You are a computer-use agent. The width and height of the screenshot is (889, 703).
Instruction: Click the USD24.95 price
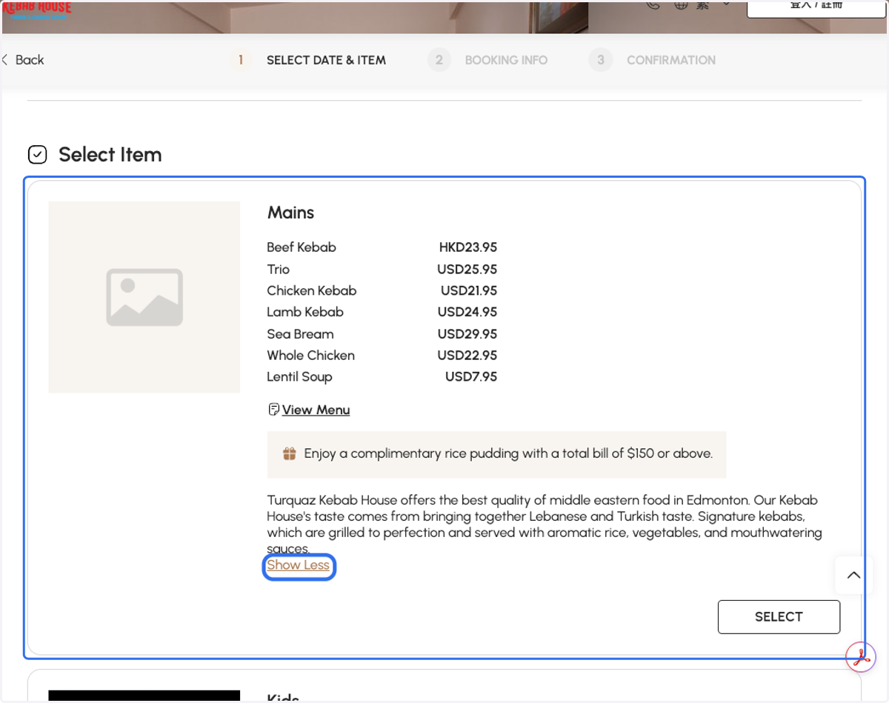point(467,312)
